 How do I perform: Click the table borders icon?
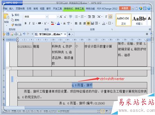pyautogui.click(x=109, y=23)
